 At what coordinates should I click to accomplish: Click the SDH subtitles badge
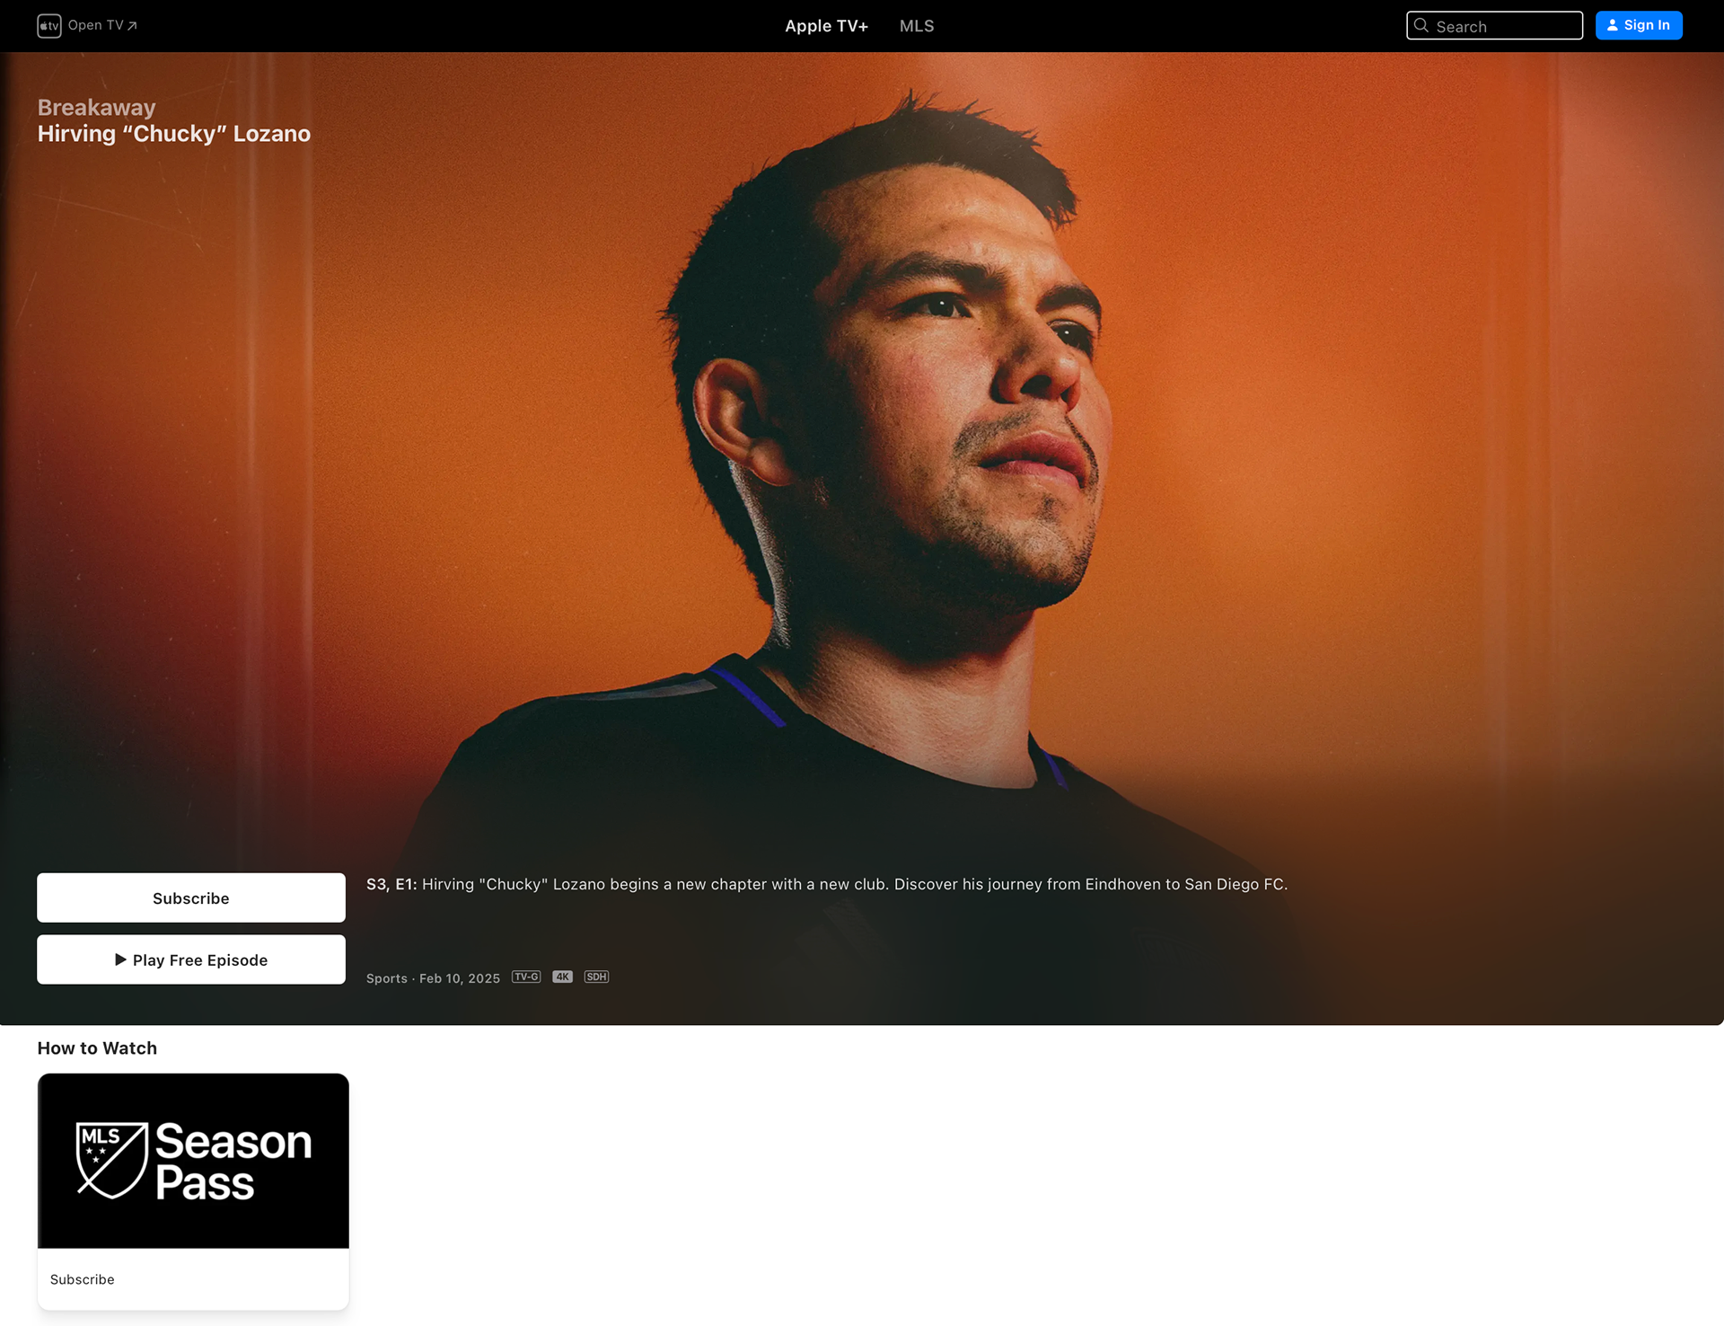596,977
